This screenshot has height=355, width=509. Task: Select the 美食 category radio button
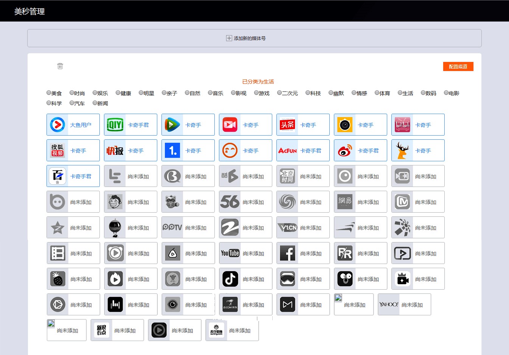point(49,93)
